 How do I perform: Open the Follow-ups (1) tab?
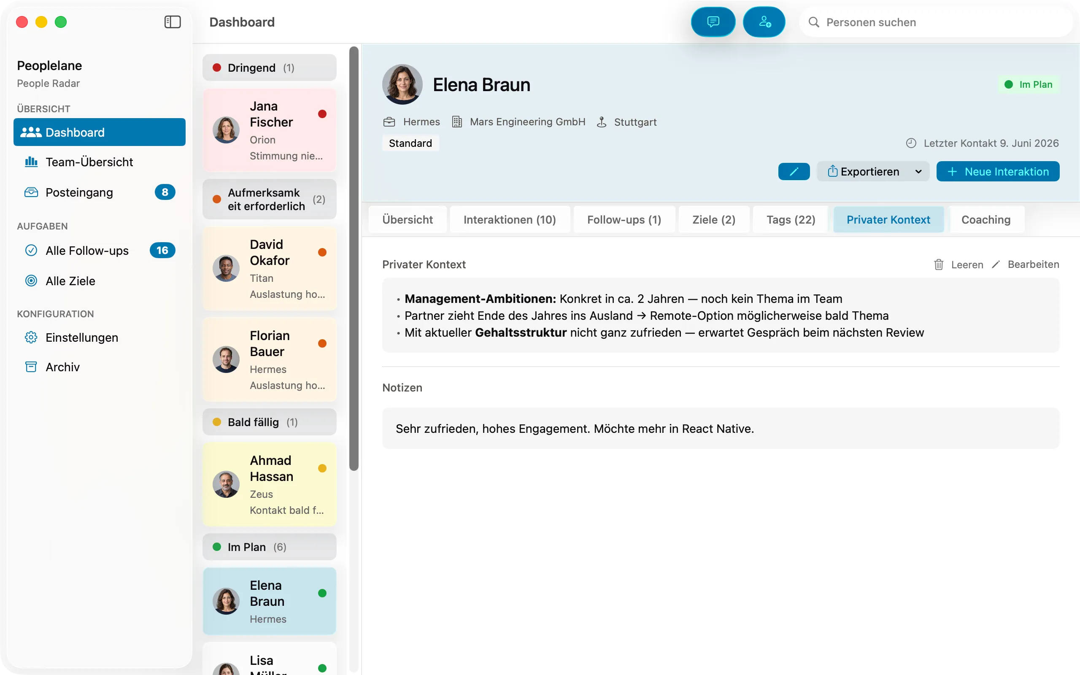pyautogui.click(x=624, y=220)
